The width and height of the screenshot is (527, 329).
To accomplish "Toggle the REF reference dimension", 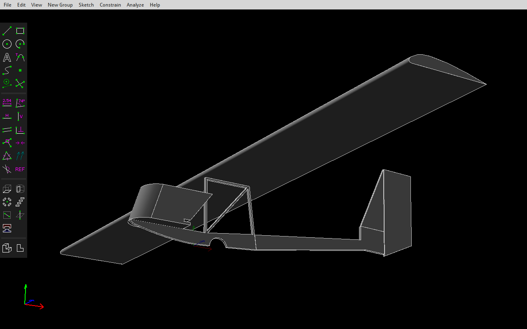I will tap(20, 169).
